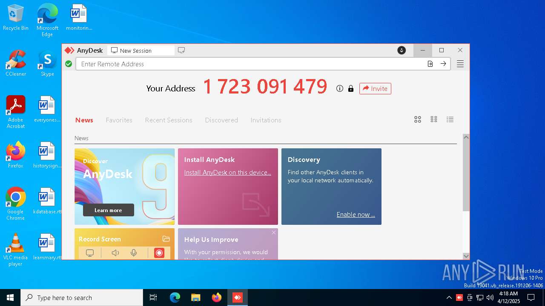This screenshot has height=306, width=545.
Task: Switch to small tiles view
Action: tap(434, 120)
